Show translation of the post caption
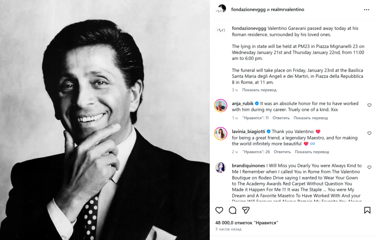This screenshot has width=375, height=240. 259,90
